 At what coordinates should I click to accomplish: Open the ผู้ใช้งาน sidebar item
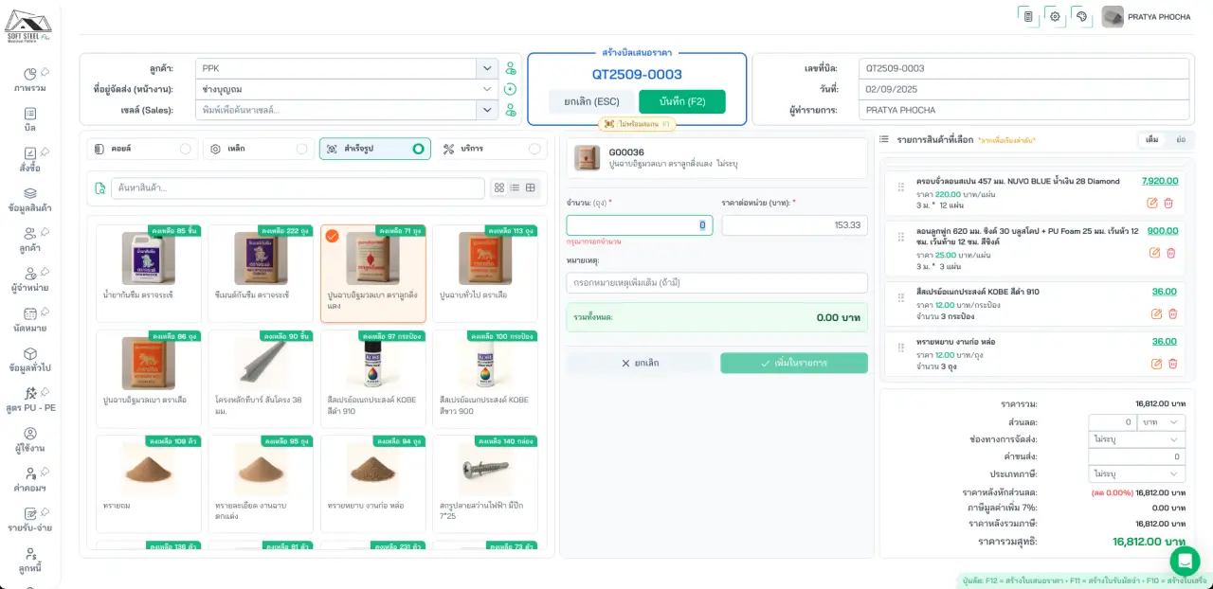click(30, 439)
